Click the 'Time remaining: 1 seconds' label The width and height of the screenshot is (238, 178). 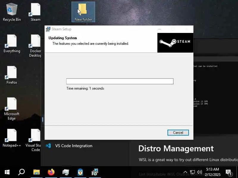[85, 88]
